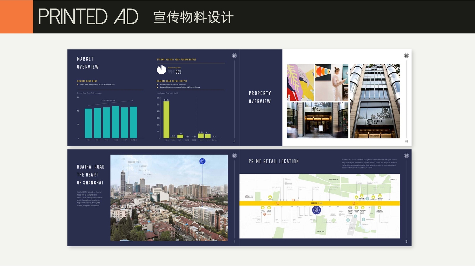475x266 pixels.
Task: Click the Chinese subtitle '宣传物料设计'
Action: pos(193,17)
